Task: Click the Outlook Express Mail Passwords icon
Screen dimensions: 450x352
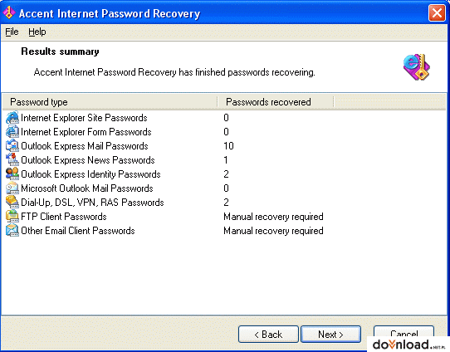Action: pos(12,146)
